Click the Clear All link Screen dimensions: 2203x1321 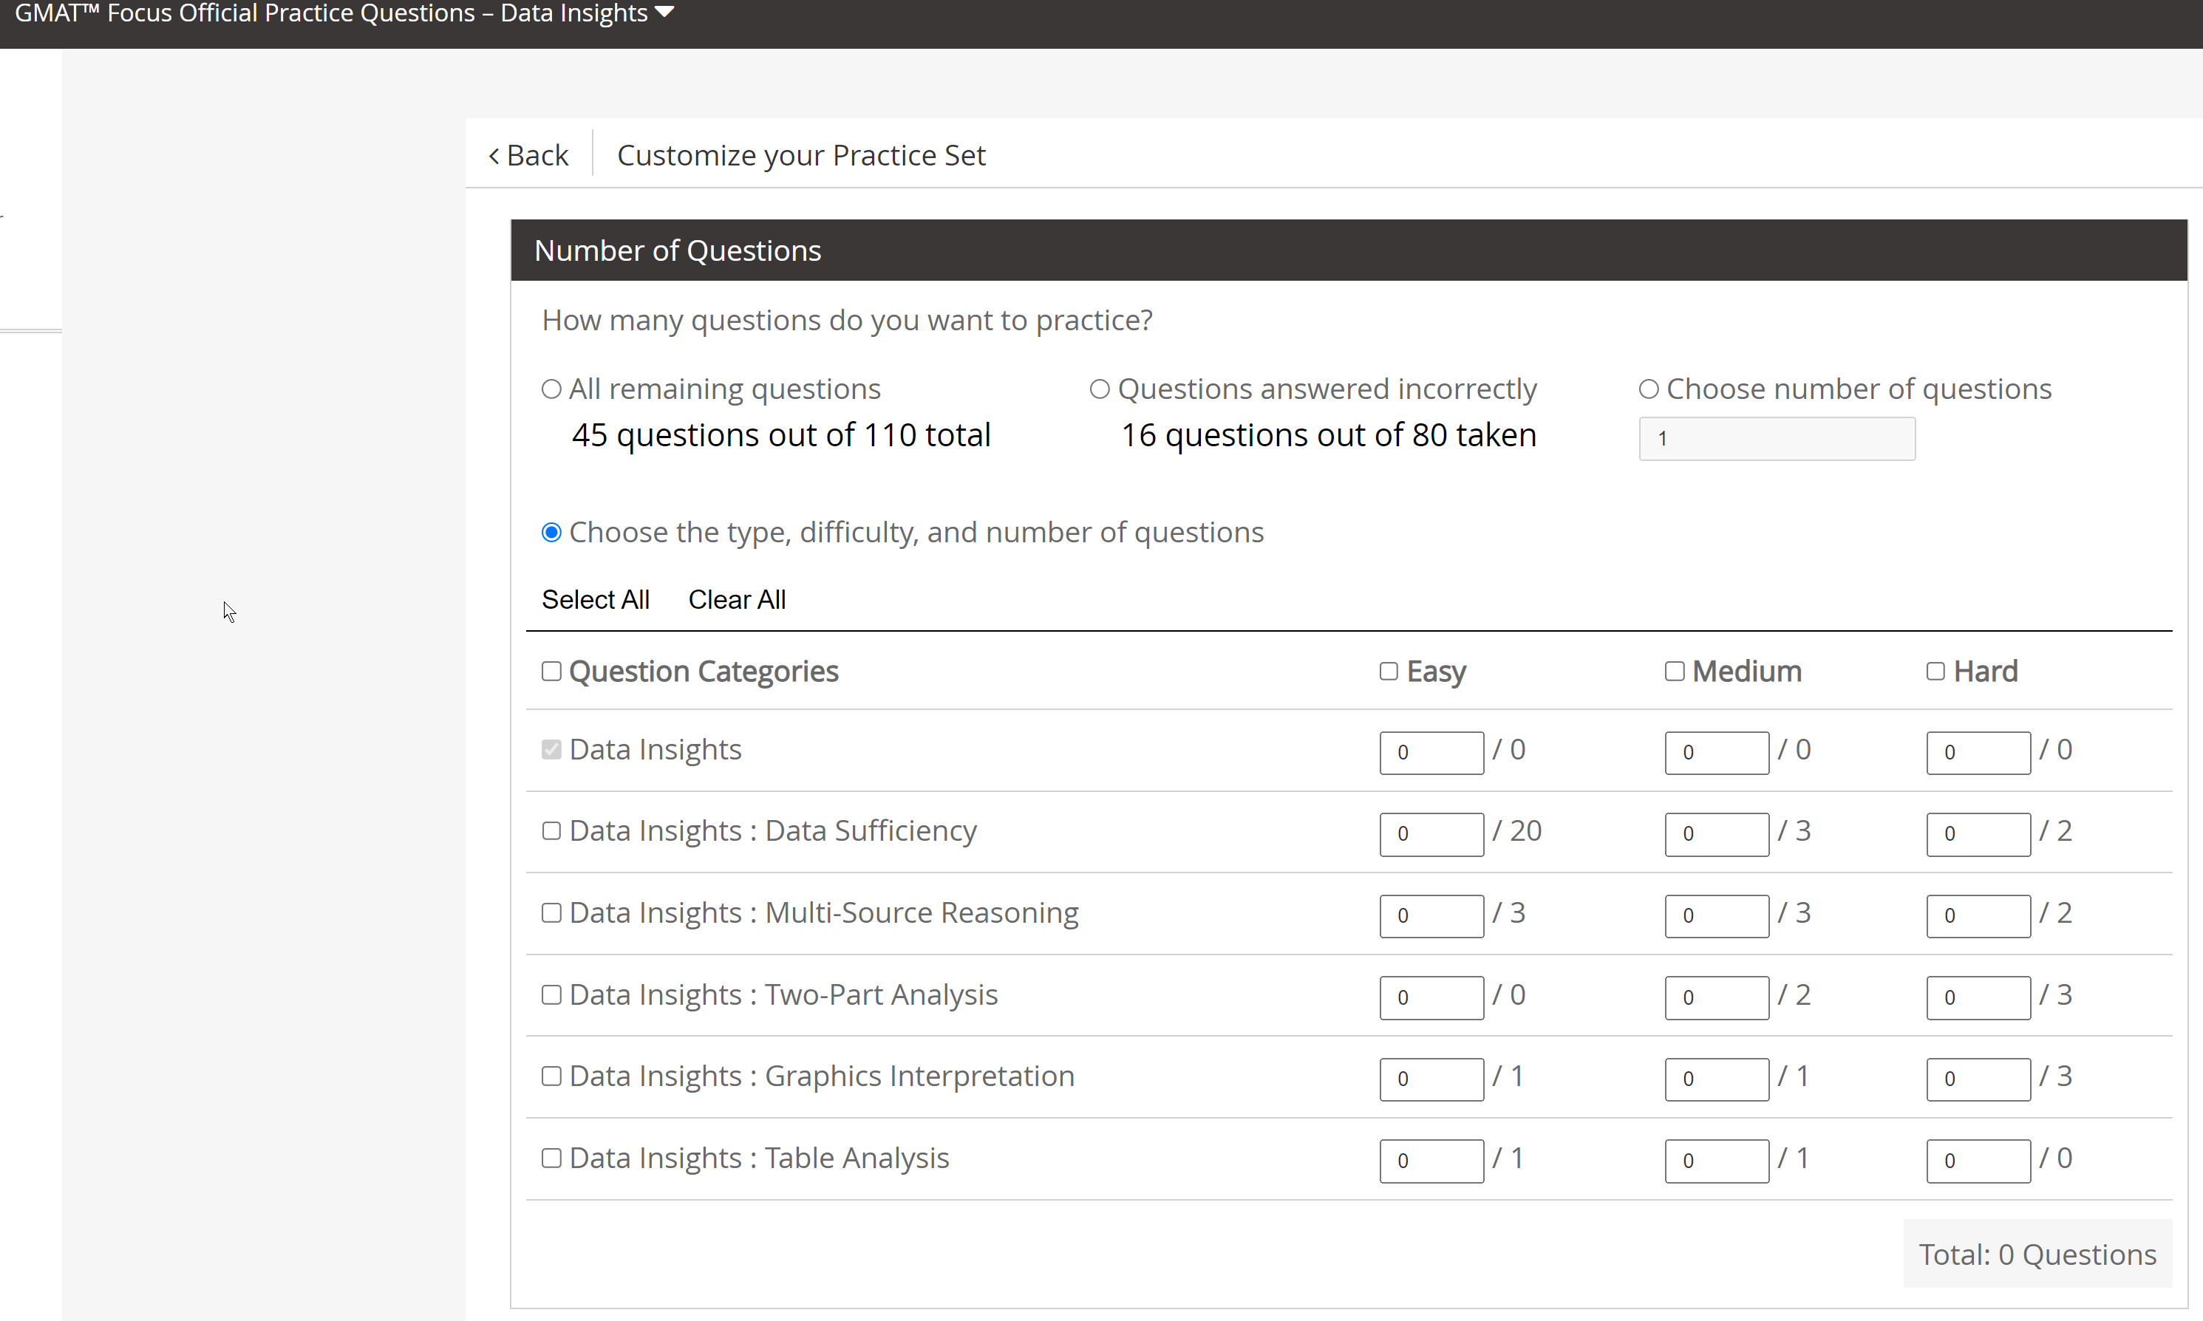[x=736, y=600]
